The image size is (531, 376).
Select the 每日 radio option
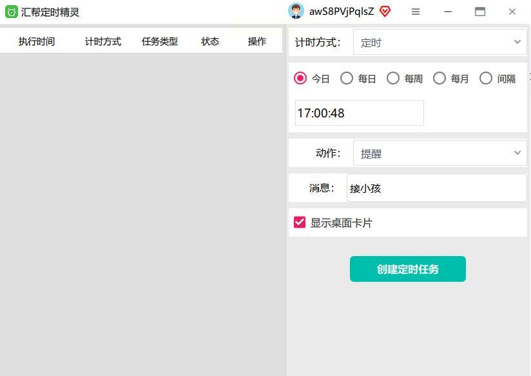coord(347,78)
